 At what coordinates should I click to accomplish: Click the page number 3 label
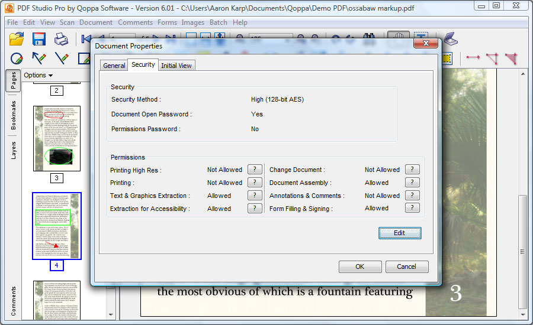[56, 178]
